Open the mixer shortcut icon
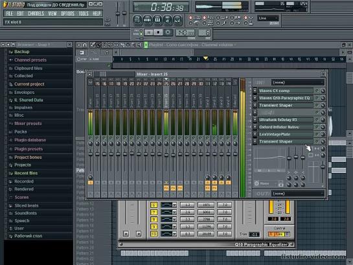This screenshot has height=265, width=353. tap(177, 20)
